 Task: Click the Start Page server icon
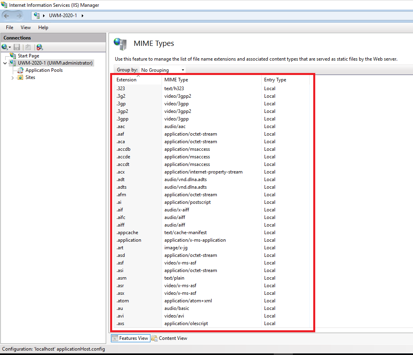tap(13, 56)
